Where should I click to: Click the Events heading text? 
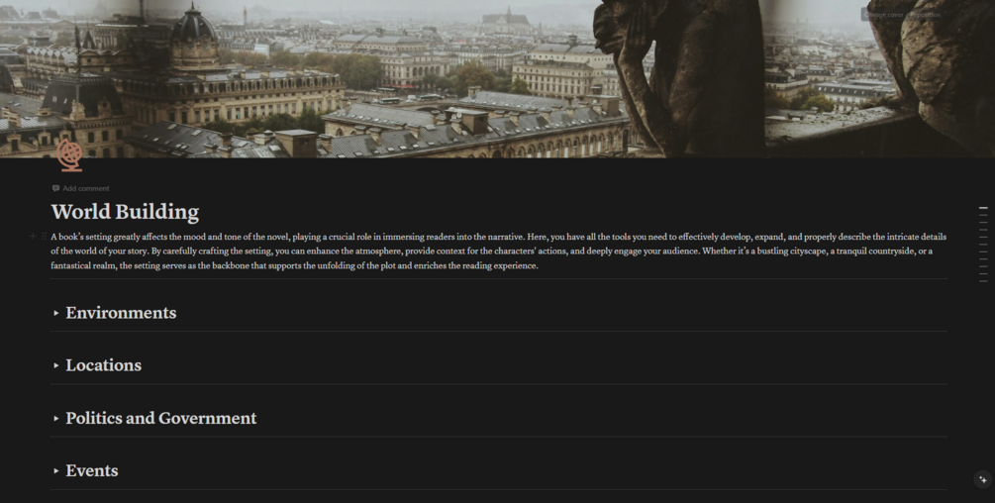click(x=92, y=471)
